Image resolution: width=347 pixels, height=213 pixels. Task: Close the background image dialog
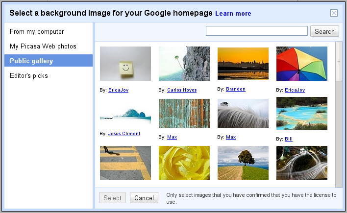pyautogui.click(x=334, y=13)
